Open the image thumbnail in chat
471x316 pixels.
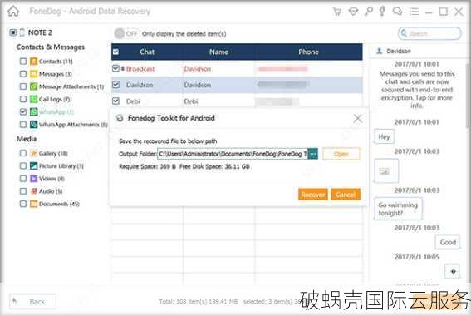point(386,171)
